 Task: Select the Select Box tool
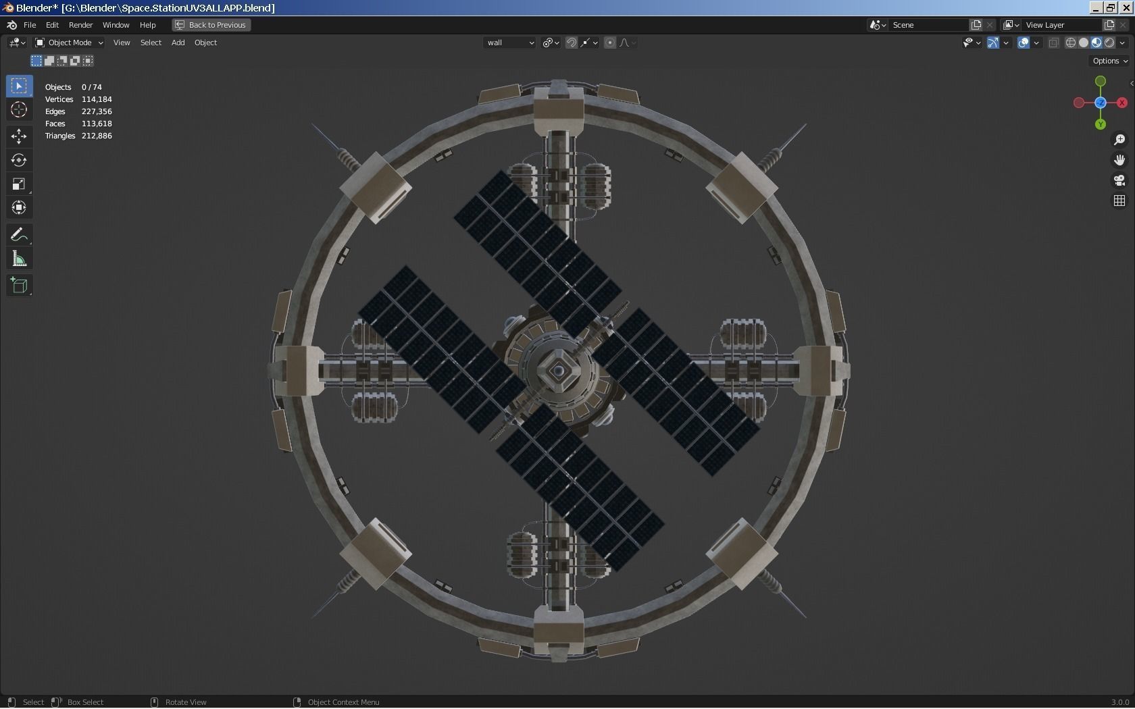[19, 86]
